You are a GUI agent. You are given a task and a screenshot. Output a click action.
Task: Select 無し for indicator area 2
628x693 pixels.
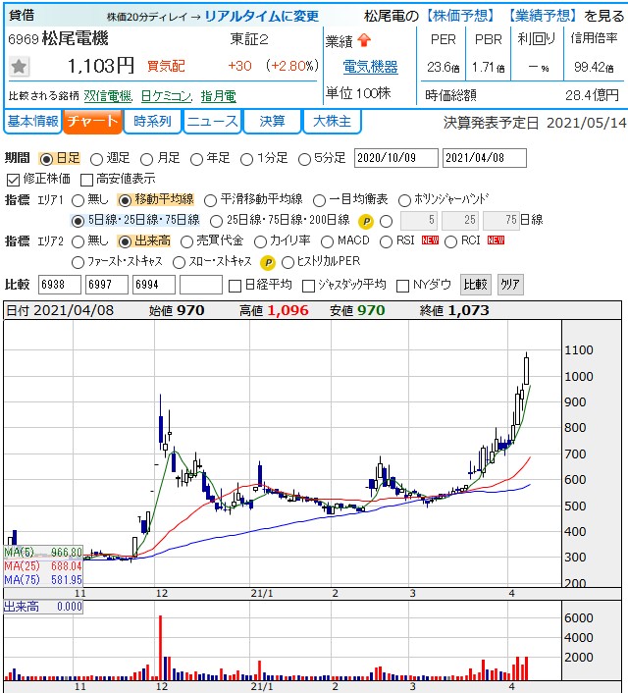point(78,241)
